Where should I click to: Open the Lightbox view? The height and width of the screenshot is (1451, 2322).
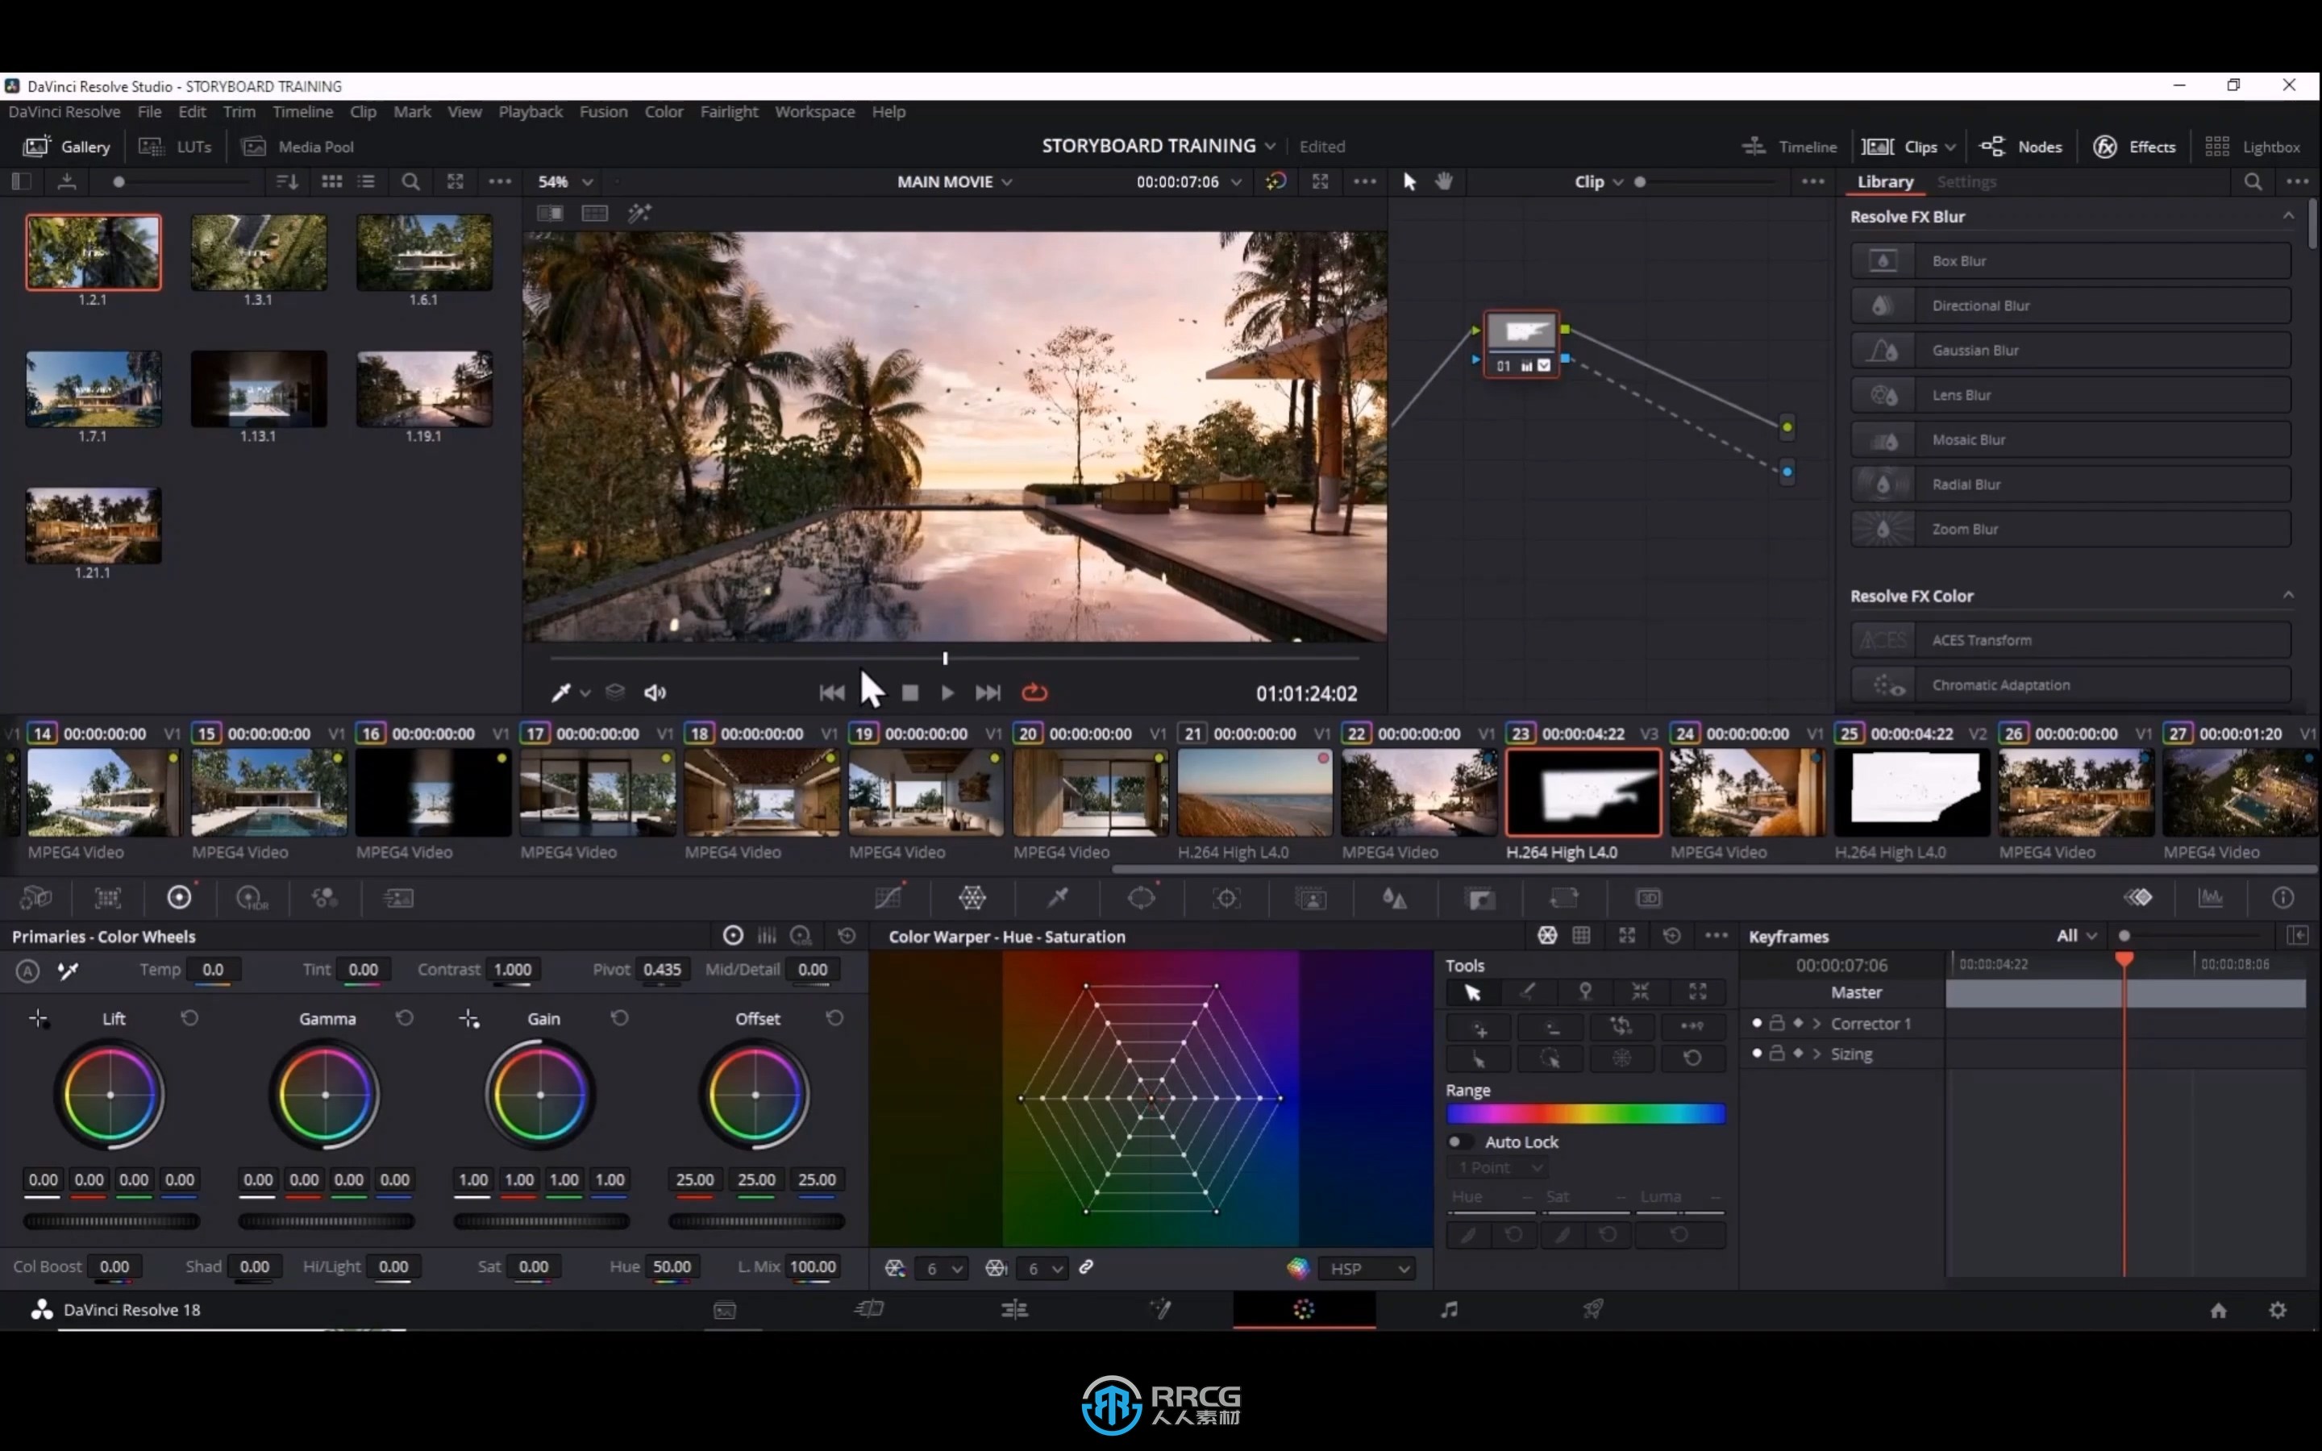2252,147
